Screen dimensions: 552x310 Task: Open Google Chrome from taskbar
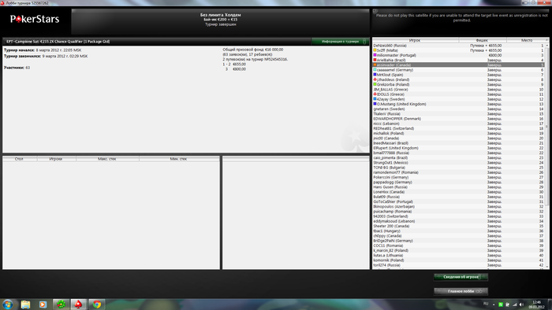pyautogui.click(x=96, y=304)
